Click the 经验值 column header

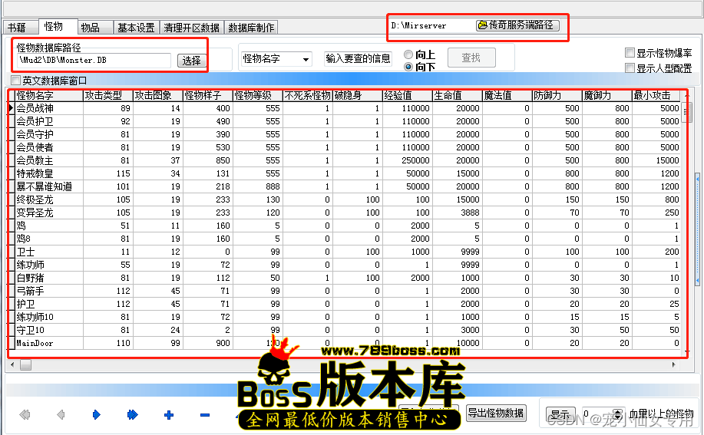click(407, 96)
